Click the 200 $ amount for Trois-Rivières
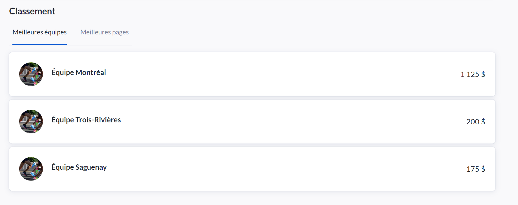This screenshot has width=518, height=205. coord(475,122)
